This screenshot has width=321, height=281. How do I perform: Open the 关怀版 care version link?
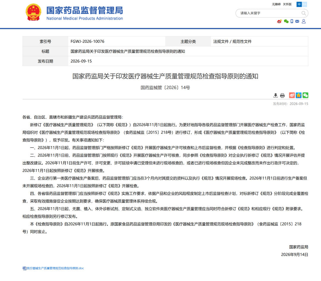pyautogui.click(x=287, y=4)
